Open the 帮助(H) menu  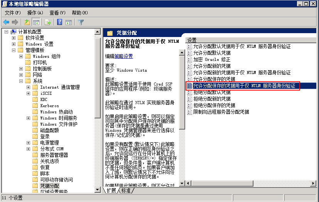point(80,13)
